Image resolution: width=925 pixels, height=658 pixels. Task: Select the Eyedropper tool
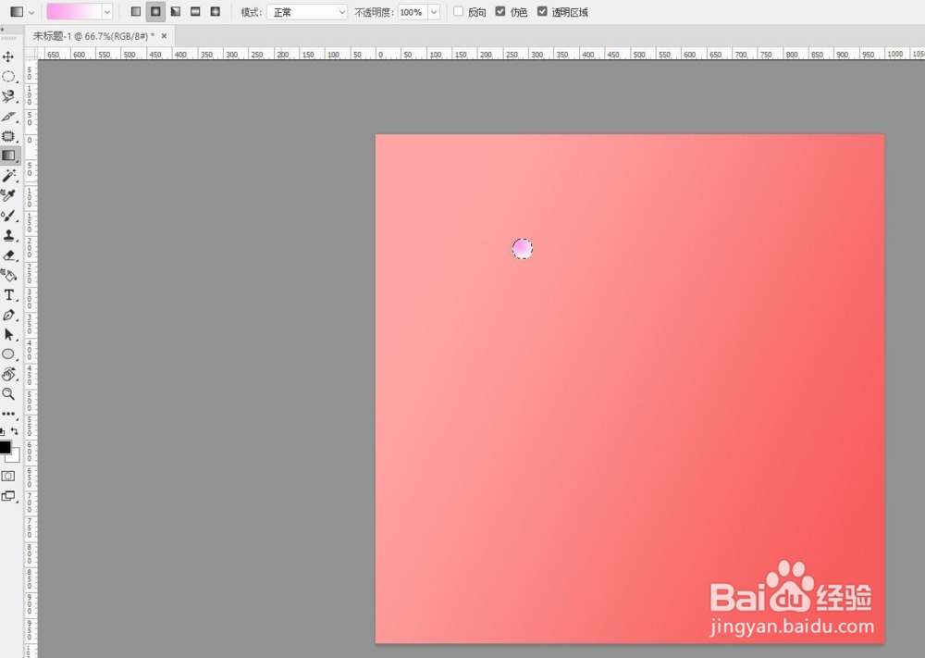[8, 195]
